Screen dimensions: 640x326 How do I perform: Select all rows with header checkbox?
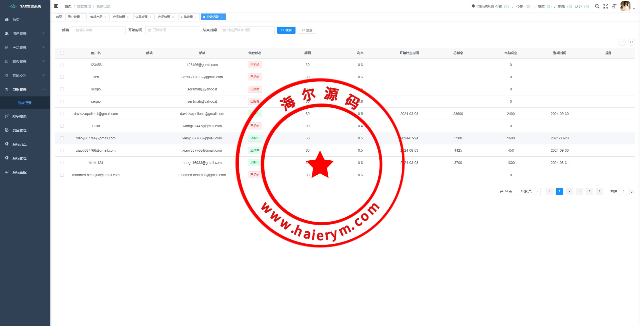(x=62, y=53)
